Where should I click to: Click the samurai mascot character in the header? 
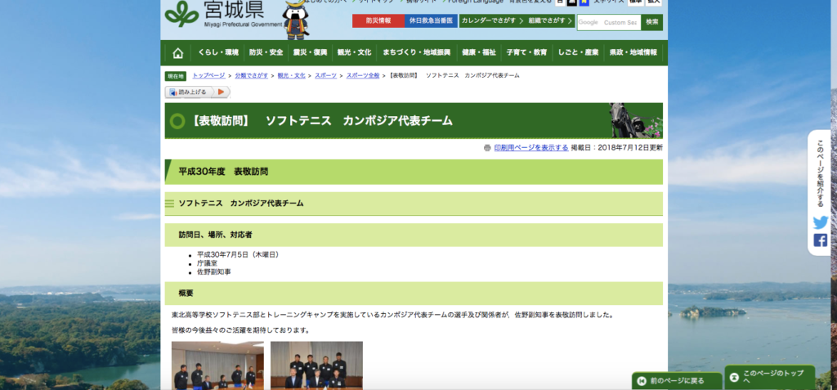tap(295, 20)
